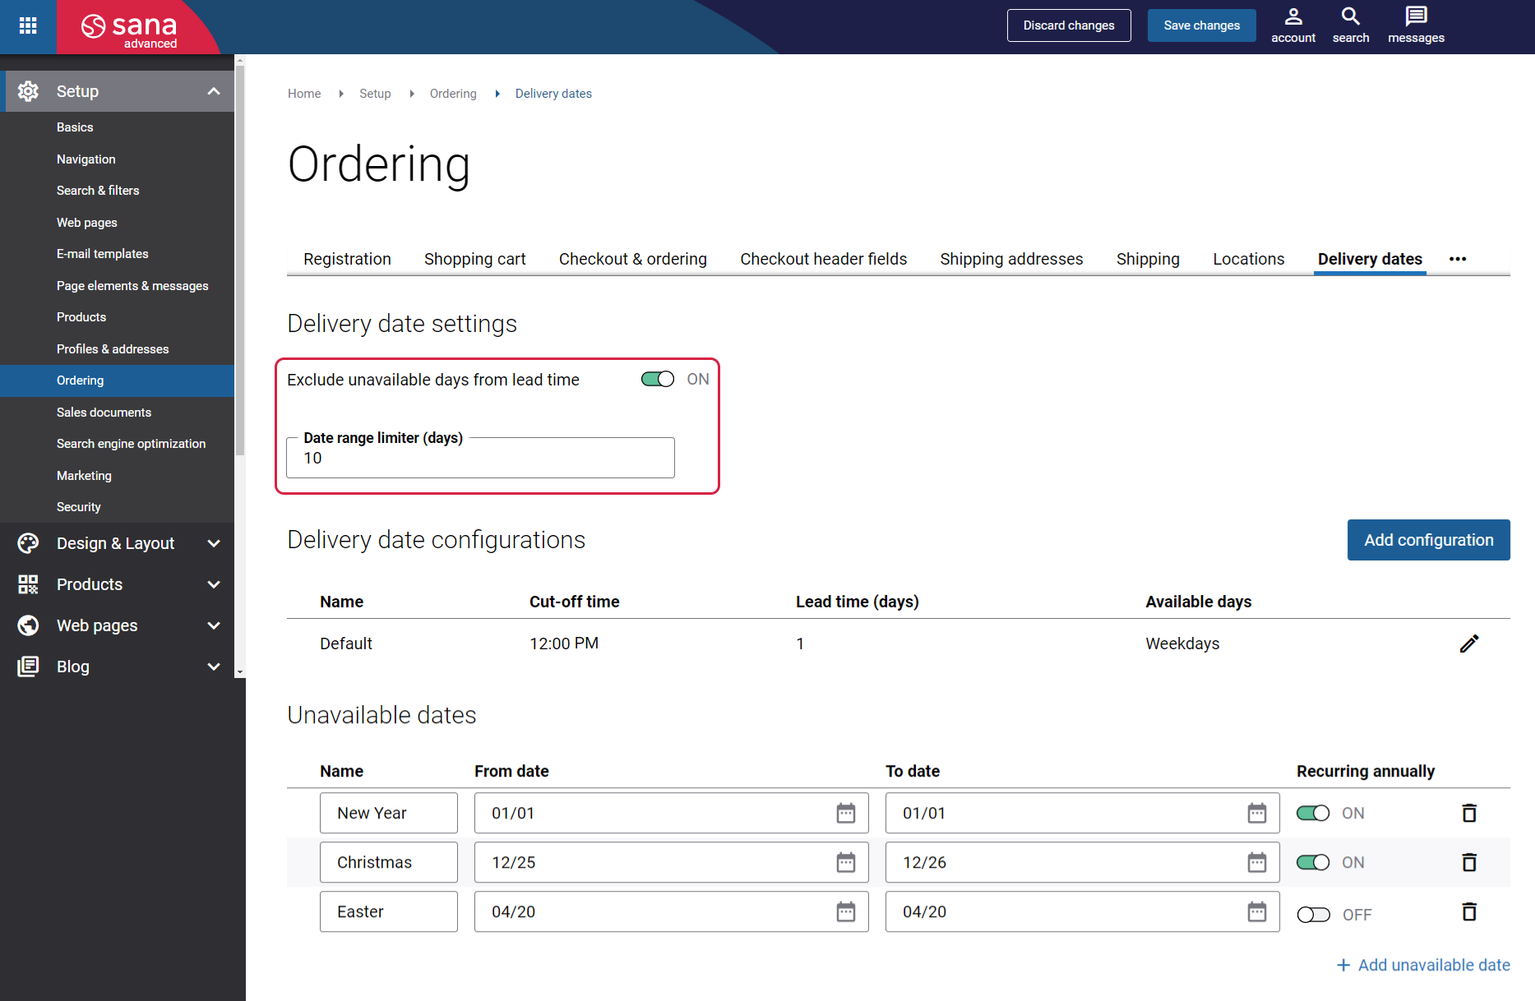Enable recurring annually for Easter
The image size is (1535, 1001).
tap(1313, 915)
